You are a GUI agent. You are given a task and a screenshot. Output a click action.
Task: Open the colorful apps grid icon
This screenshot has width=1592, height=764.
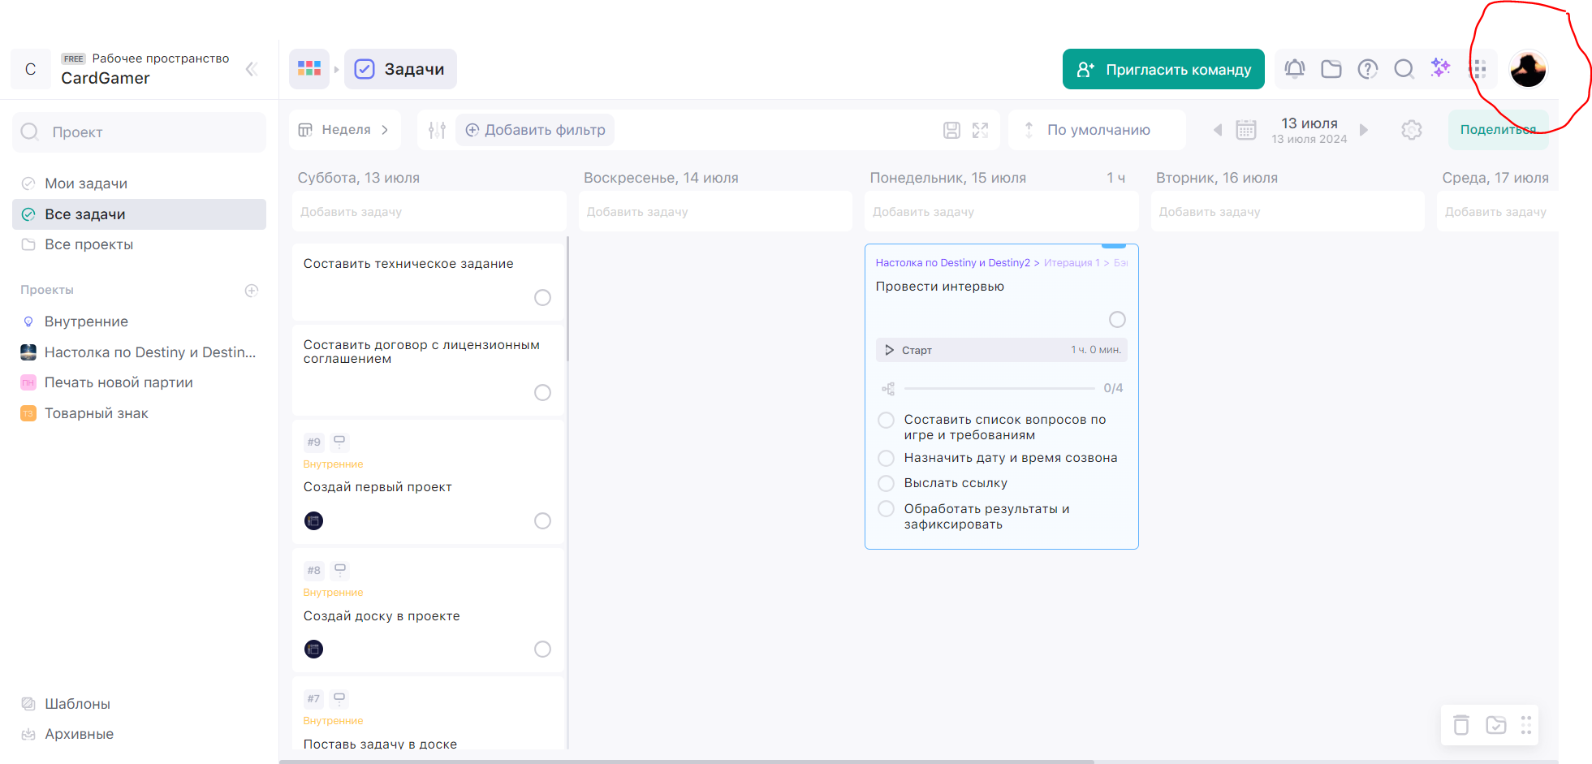309,69
